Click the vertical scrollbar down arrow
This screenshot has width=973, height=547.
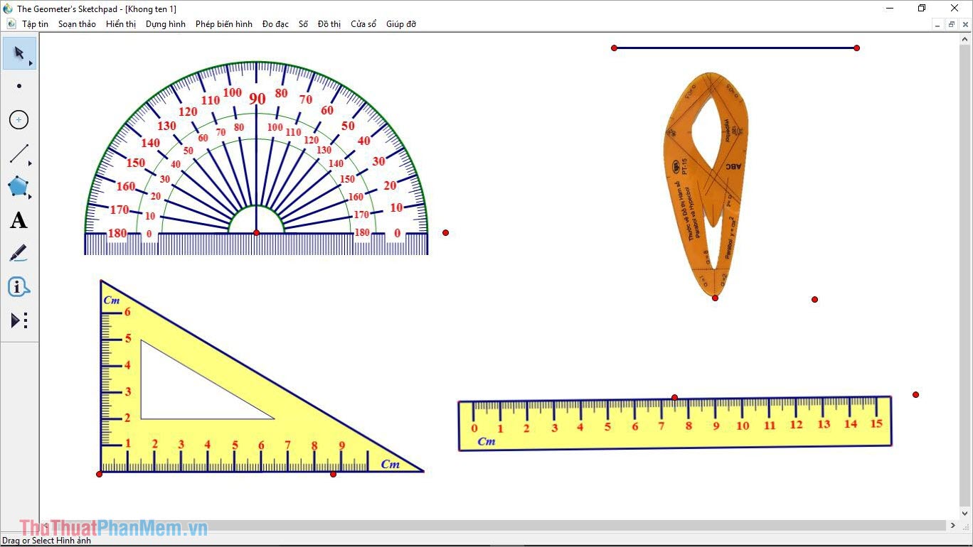pyautogui.click(x=965, y=513)
